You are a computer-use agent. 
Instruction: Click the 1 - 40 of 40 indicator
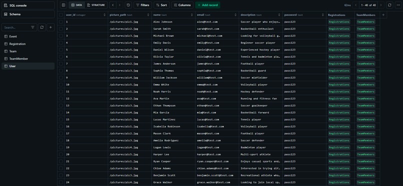tap(368, 5)
